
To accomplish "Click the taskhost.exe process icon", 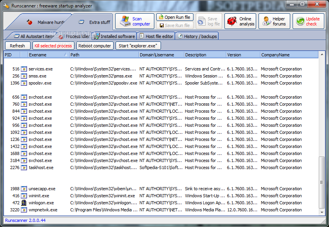I will click(24, 168).
